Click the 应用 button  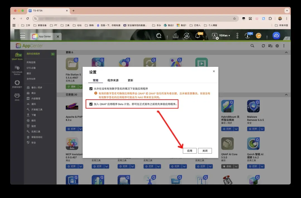[190, 151]
